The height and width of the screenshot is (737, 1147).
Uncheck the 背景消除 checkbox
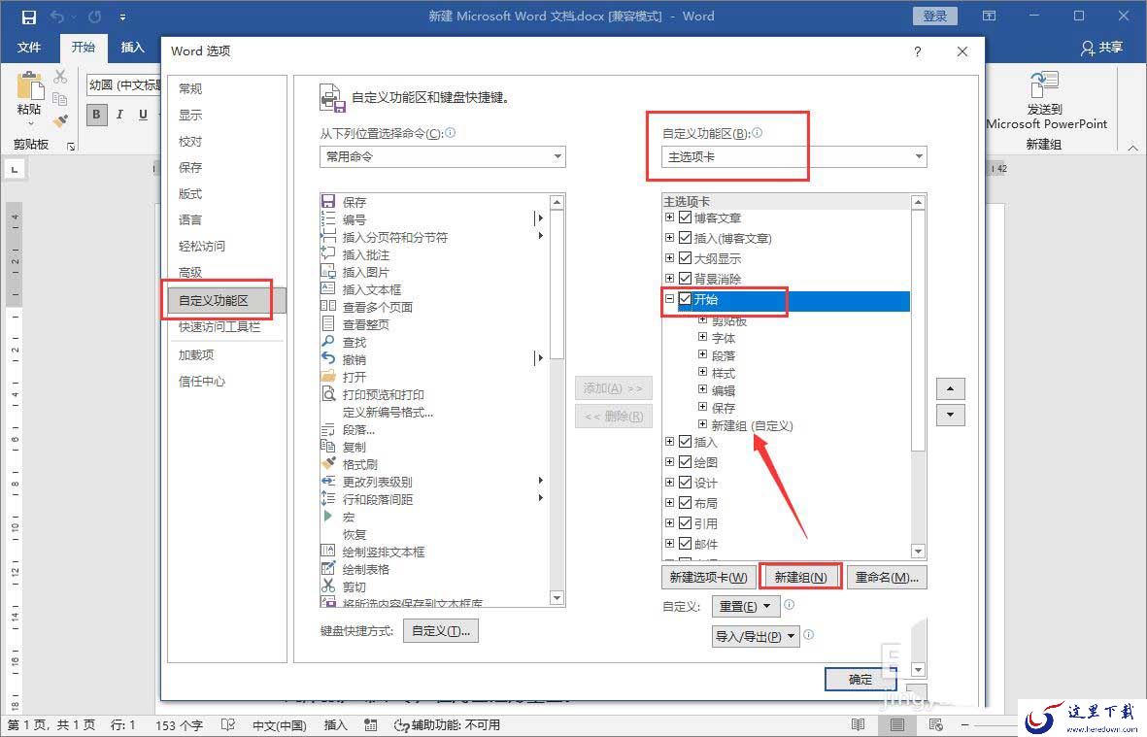pyautogui.click(x=685, y=279)
